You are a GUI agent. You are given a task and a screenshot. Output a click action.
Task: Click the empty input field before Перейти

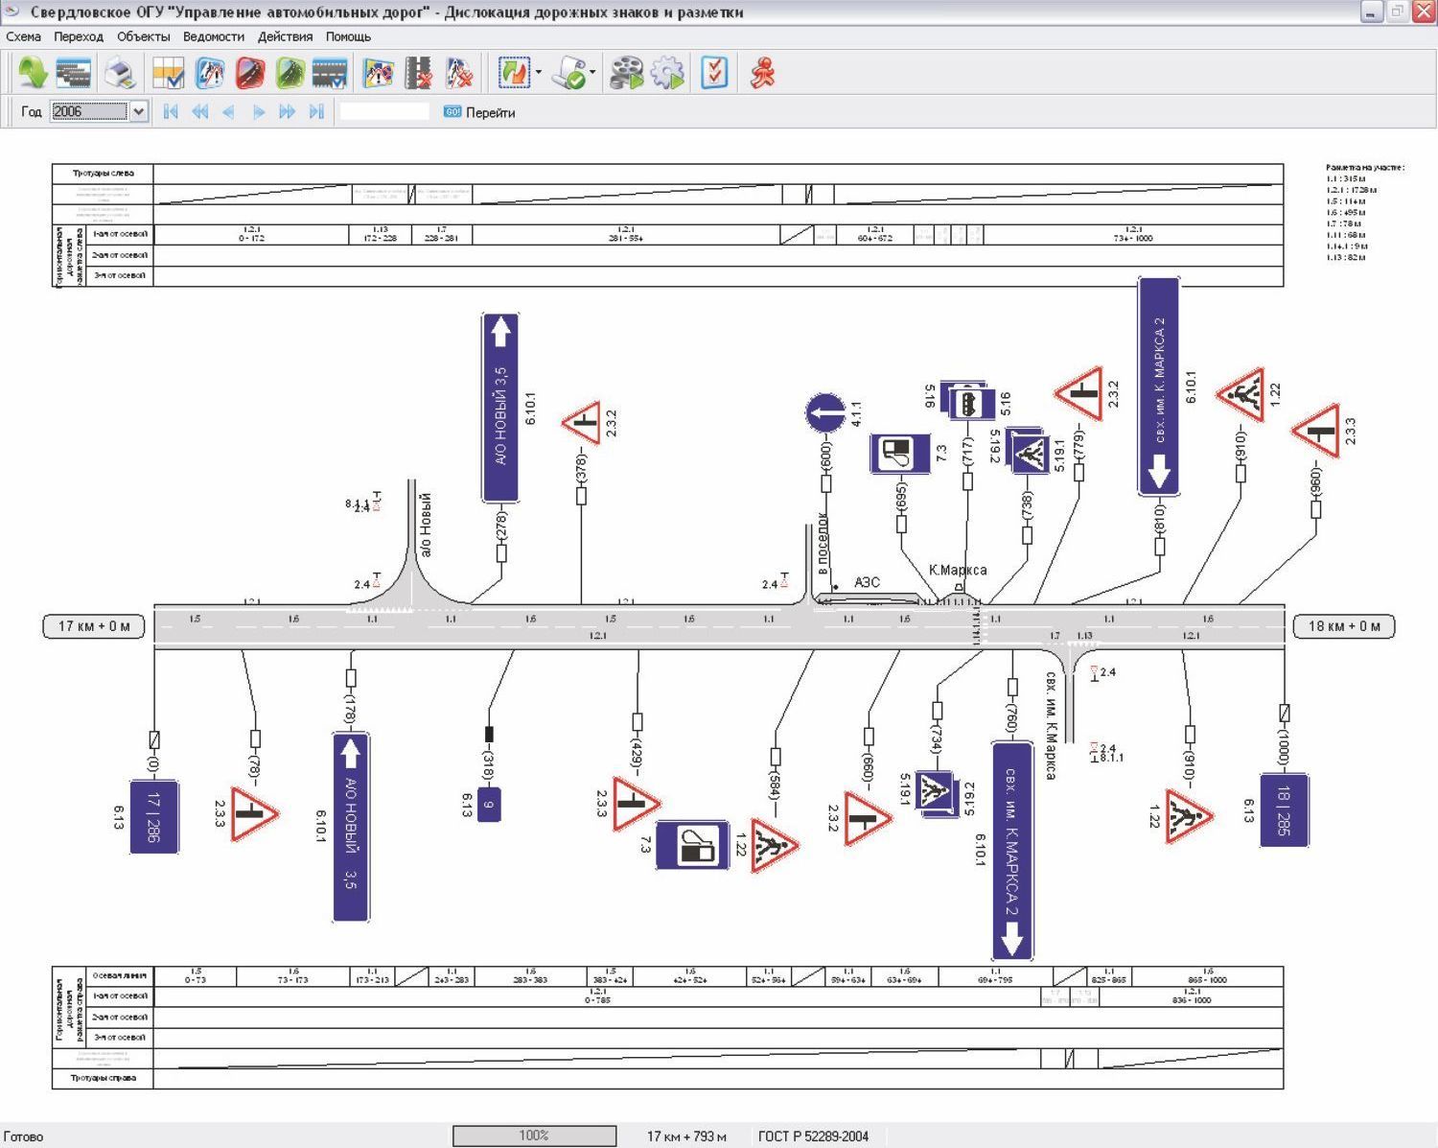tap(384, 112)
